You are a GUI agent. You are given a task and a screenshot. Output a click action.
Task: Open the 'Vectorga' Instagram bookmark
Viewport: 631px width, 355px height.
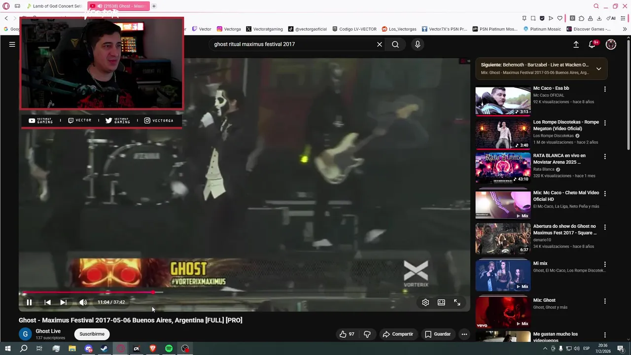[229, 29]
